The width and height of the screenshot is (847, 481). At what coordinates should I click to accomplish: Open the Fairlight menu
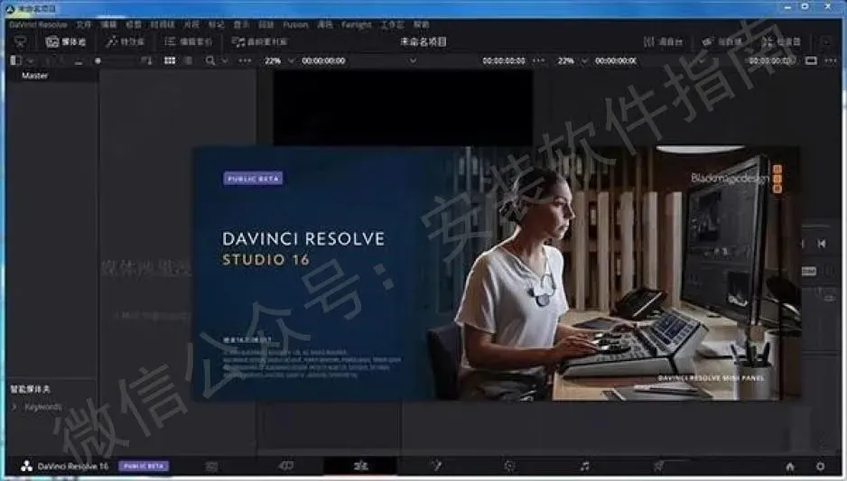357,24
